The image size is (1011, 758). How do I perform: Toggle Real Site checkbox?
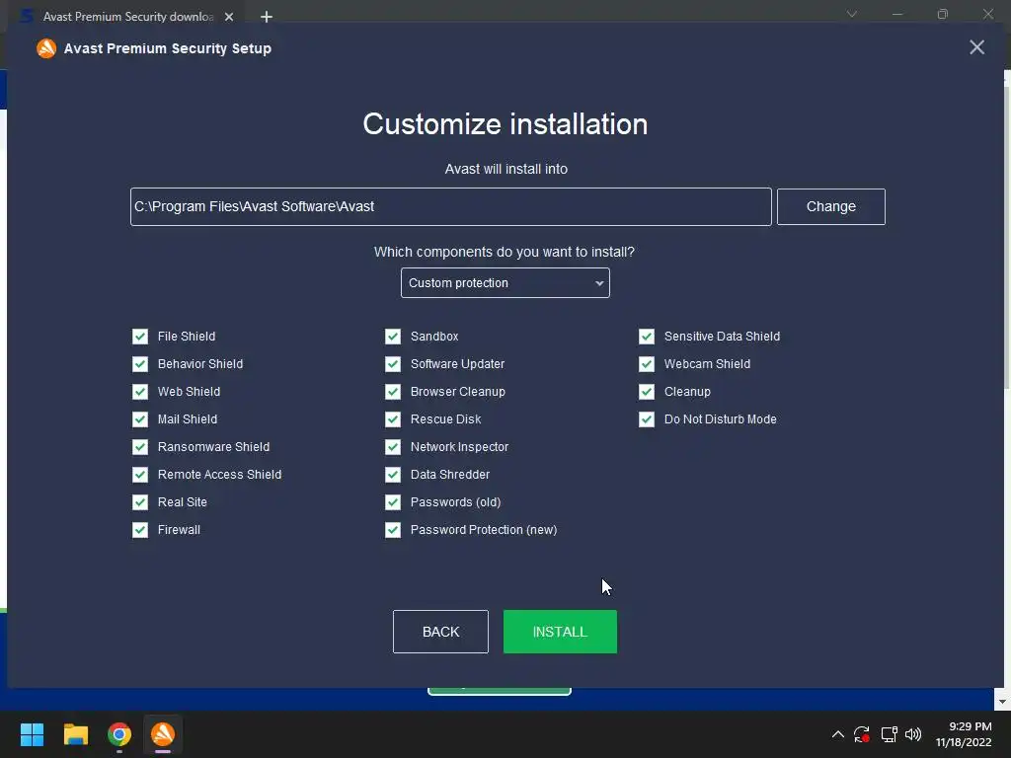click(140, 502)
